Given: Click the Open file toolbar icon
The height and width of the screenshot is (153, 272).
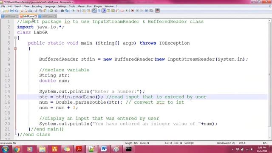Looking at the screenshot, I should (7, 11).
